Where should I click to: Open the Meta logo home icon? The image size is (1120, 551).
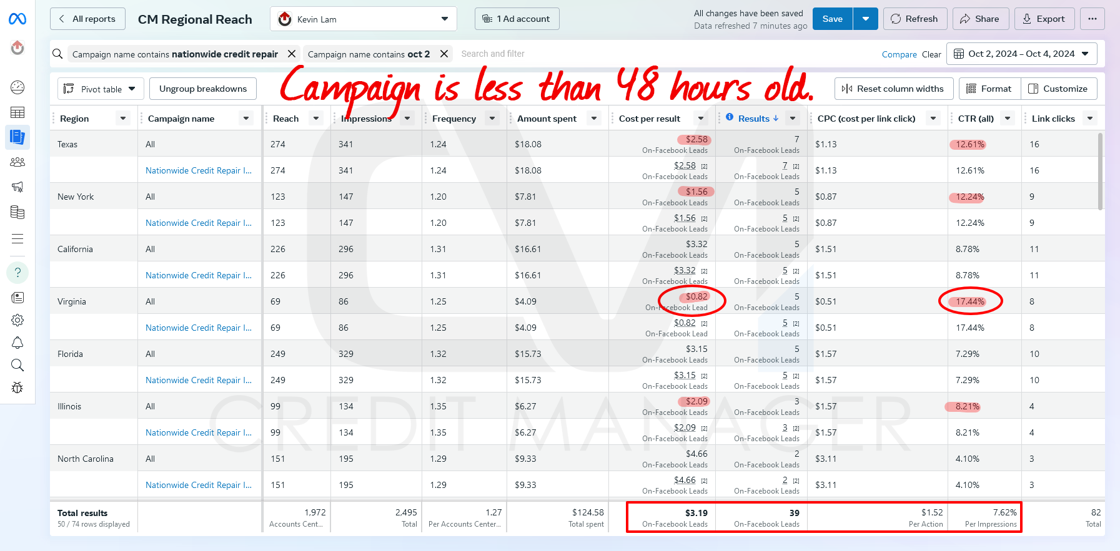17,19
